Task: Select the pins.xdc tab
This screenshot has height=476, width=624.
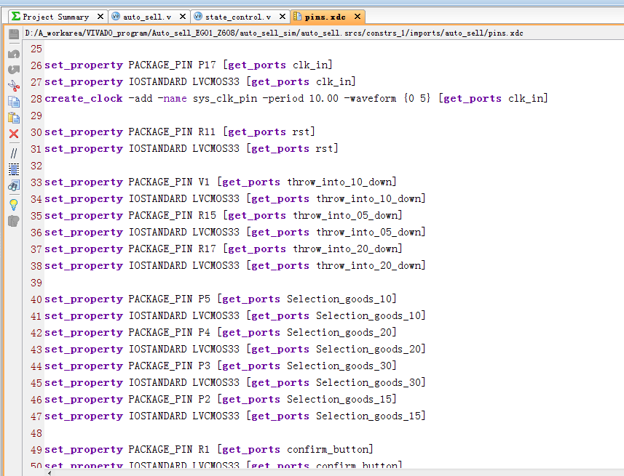Action: tap(325, 17)
